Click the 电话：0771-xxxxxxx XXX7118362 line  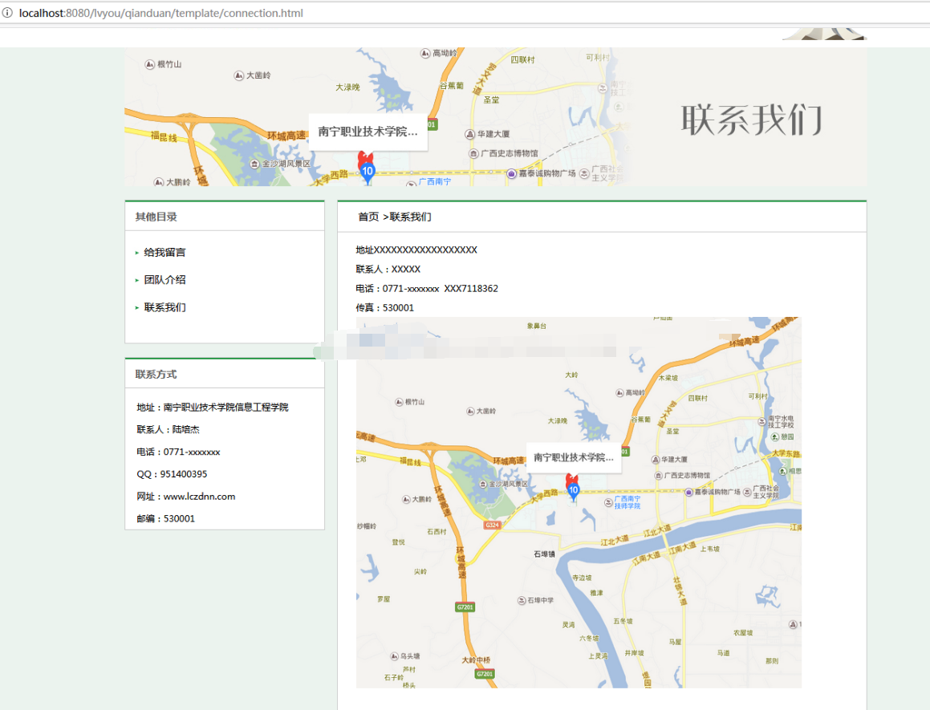[x=427, y=288]
